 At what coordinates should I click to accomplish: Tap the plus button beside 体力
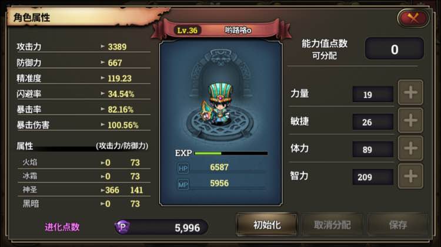coord(410,148)
